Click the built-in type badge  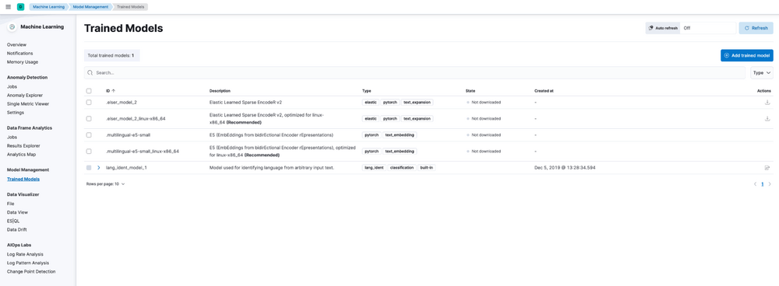click(x=427, y=168)
